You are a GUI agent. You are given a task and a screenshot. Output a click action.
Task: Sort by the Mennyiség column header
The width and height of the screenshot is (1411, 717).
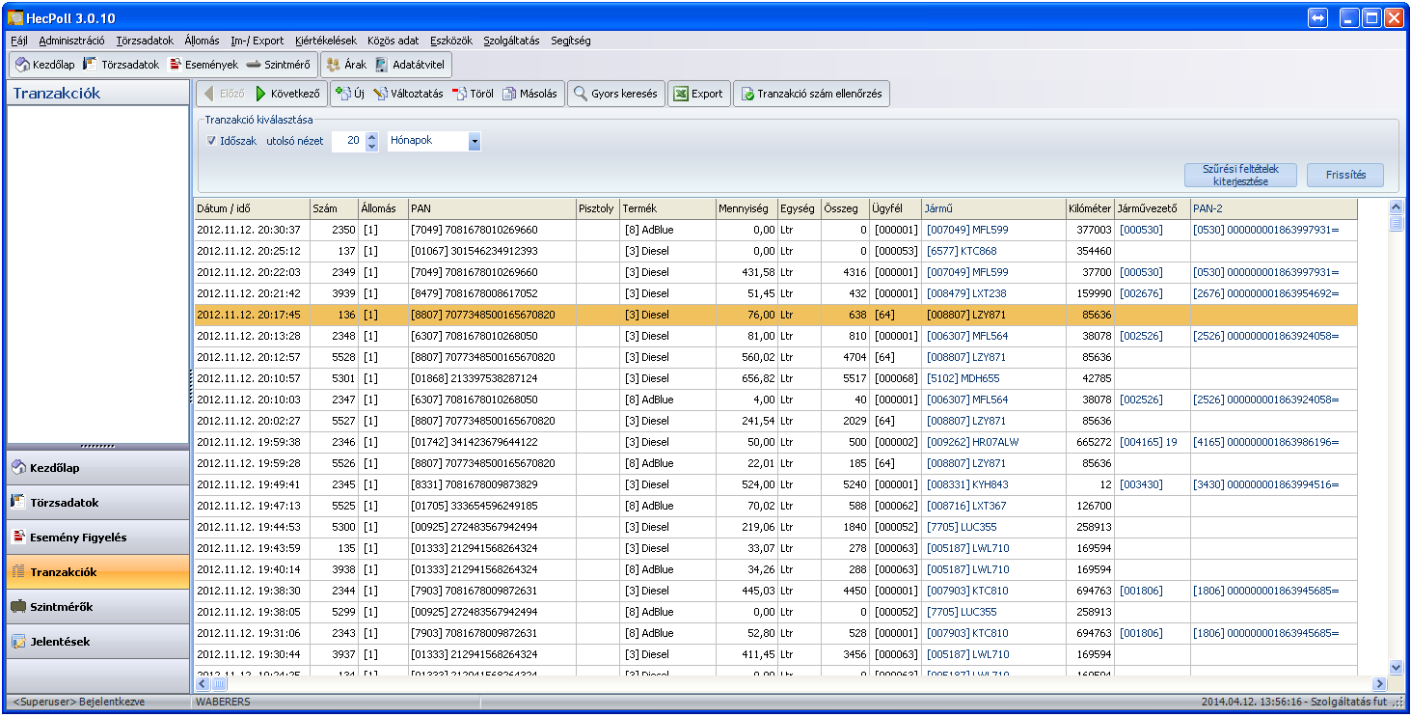[746, 208]
